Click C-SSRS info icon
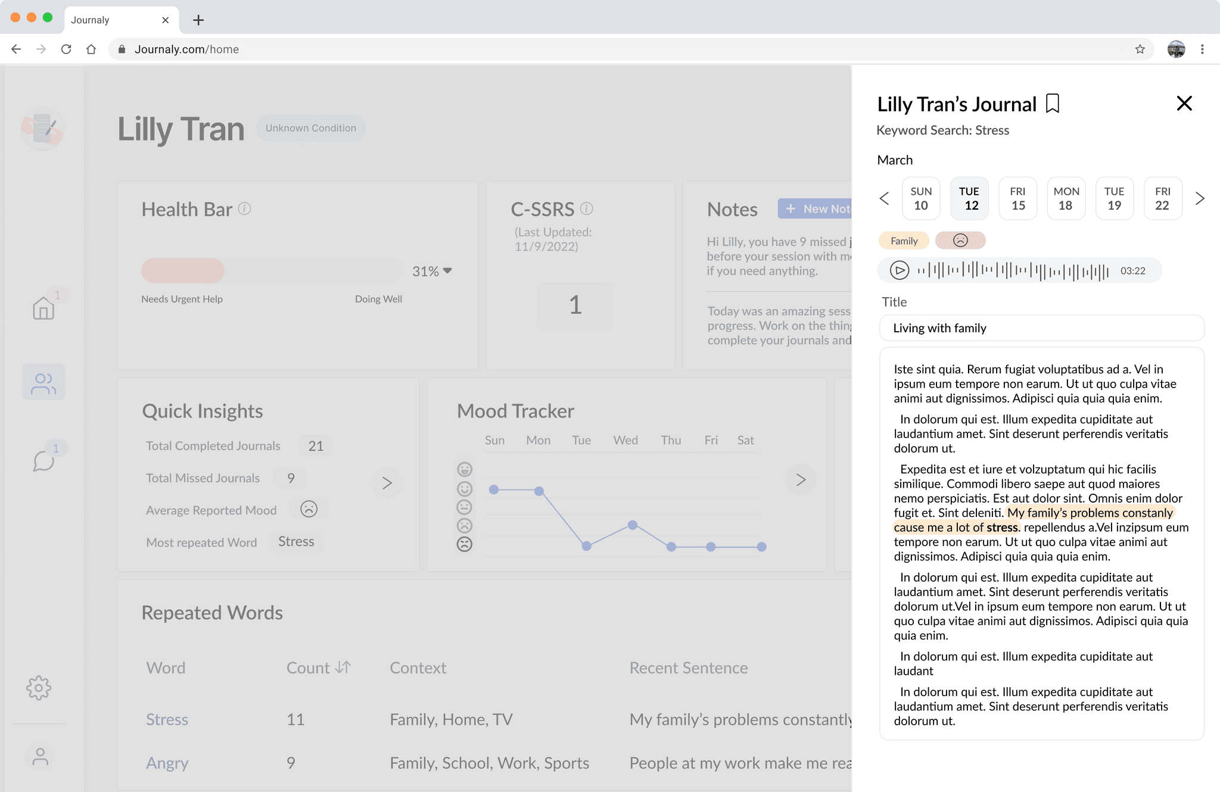 587,208
